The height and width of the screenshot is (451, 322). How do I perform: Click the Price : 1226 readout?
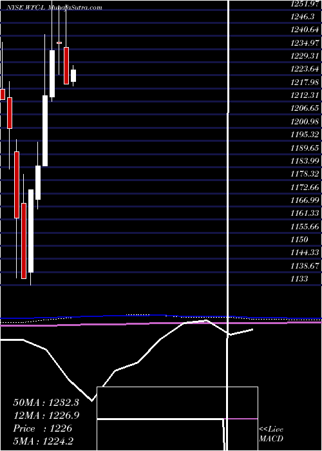click(x=43, y=428)
